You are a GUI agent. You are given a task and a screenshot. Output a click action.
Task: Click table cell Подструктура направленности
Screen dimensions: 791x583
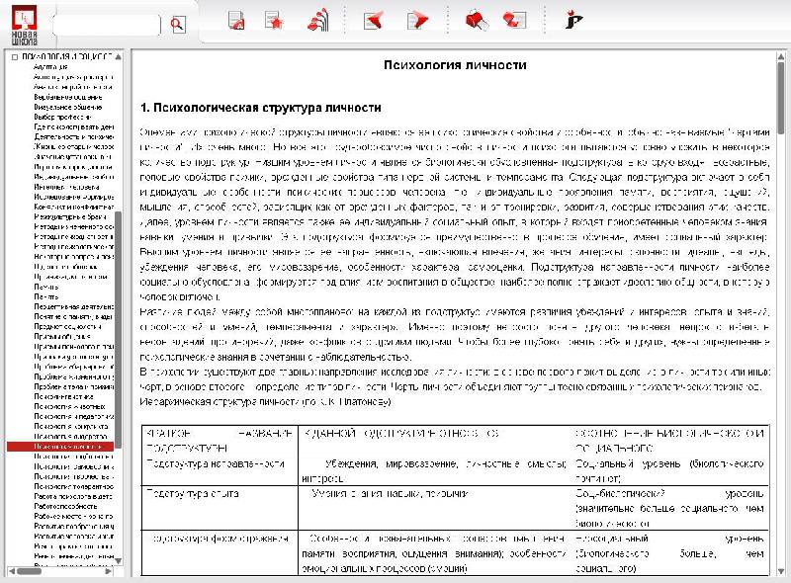coord(216,463)
